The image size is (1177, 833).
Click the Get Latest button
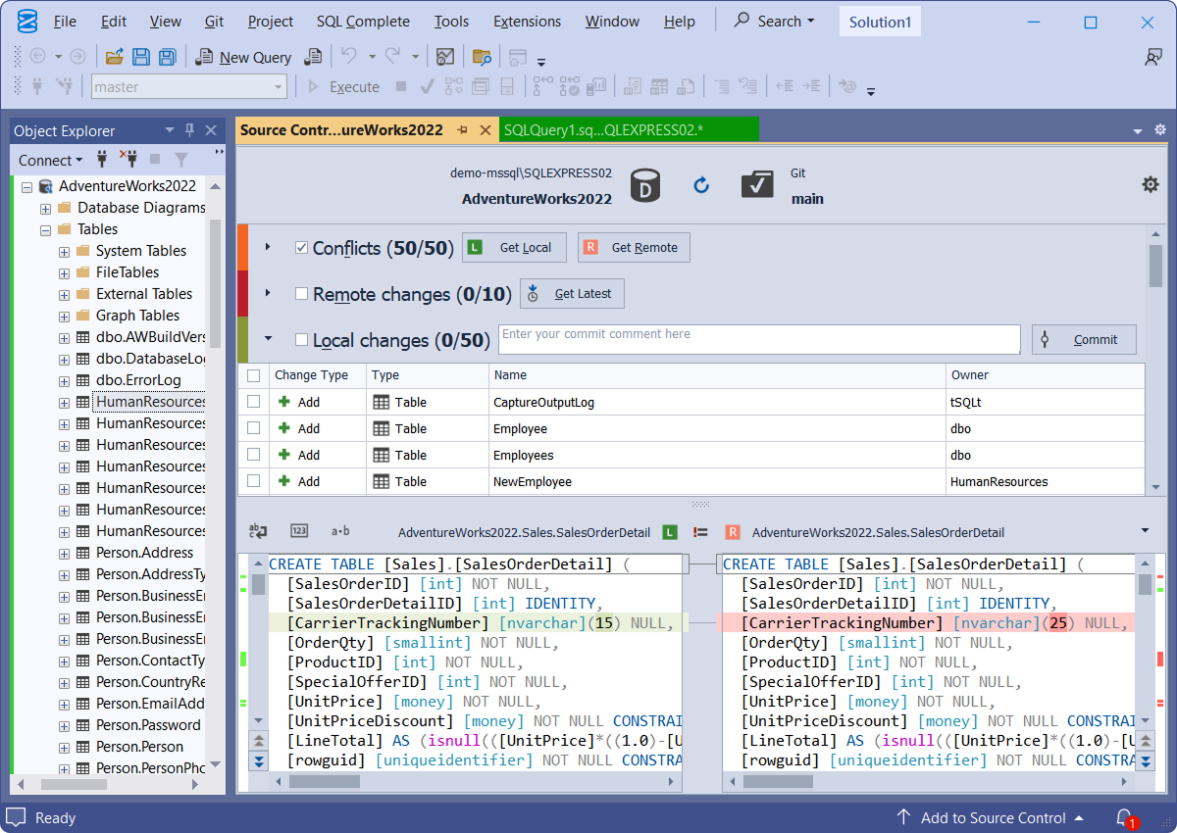click(572, 294)
